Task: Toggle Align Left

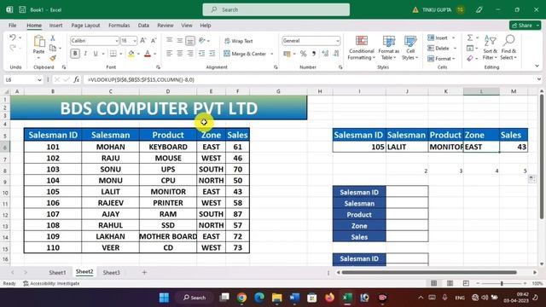Action: 169,54
